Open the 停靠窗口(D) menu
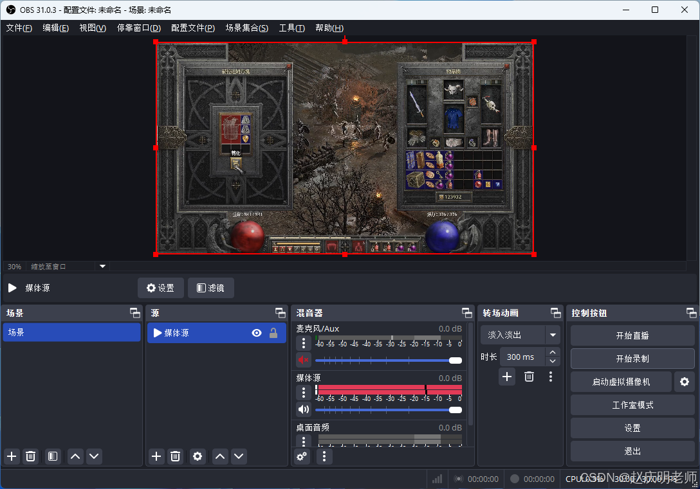The width and height of the screenshot is (700, 489). click(139, 28)
